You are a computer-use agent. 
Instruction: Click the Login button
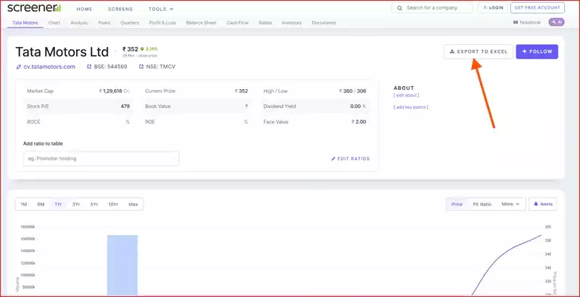[493, 8]
